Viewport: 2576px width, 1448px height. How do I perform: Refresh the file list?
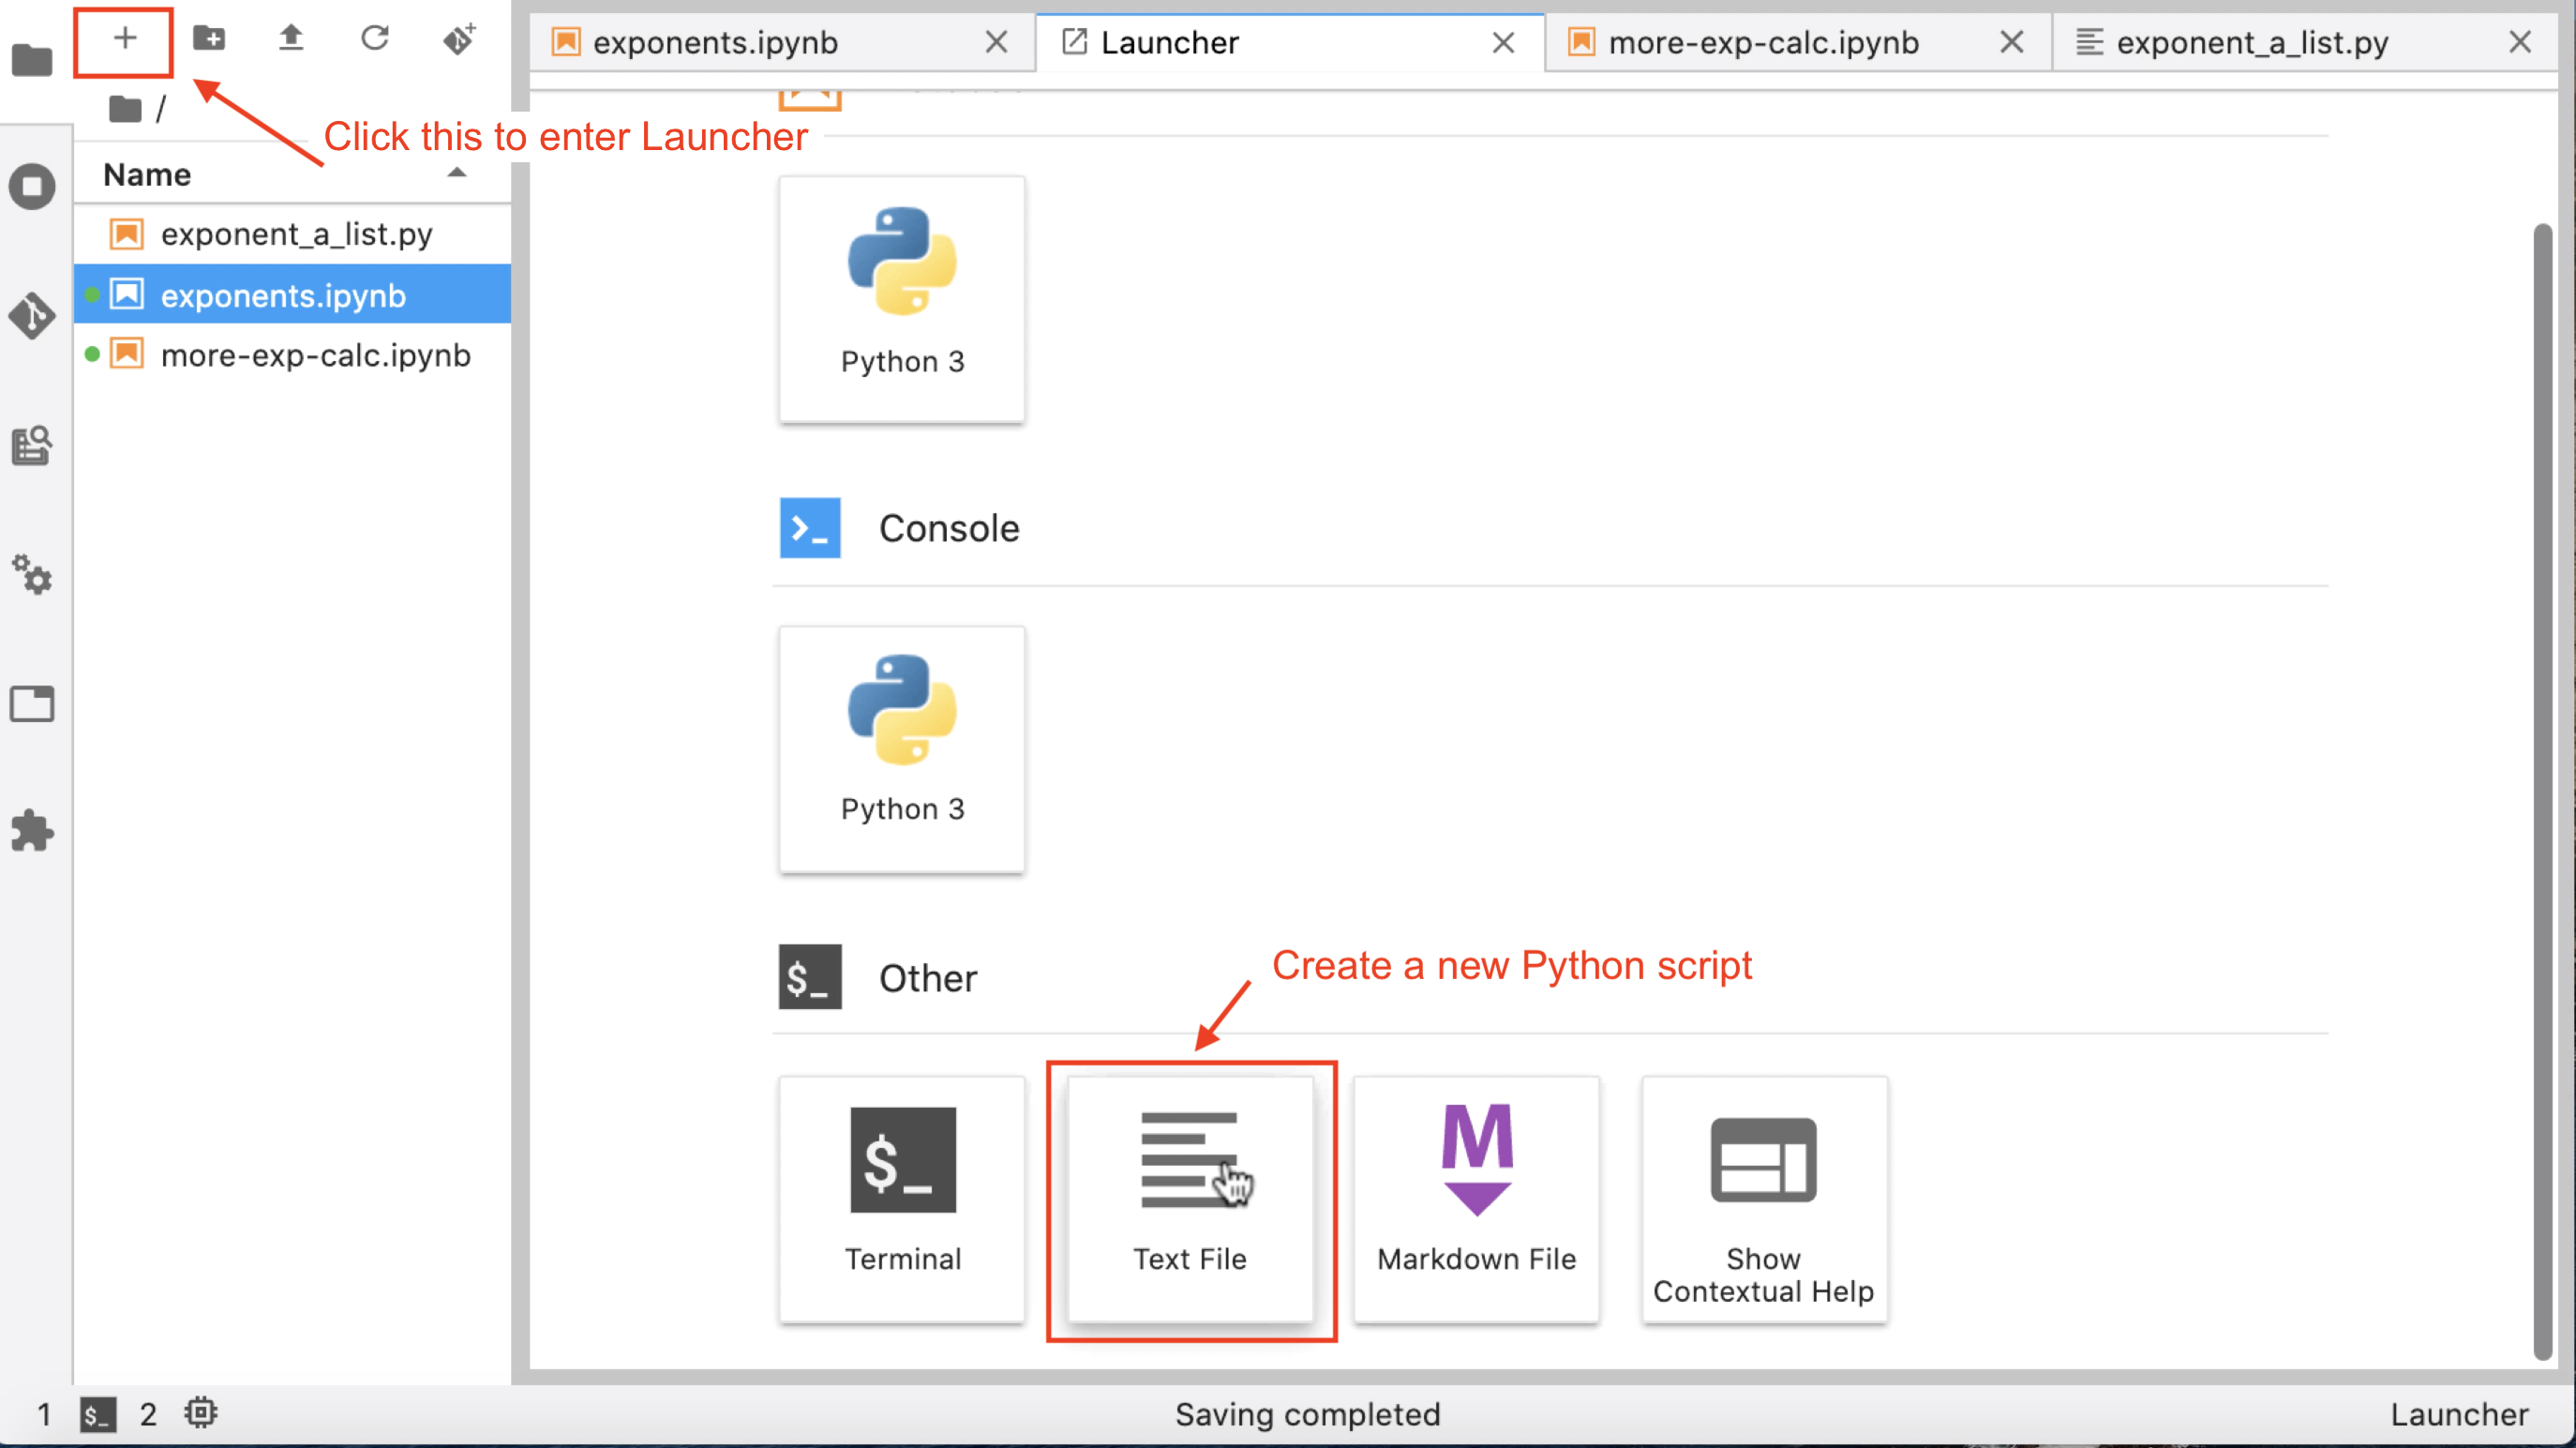tap(375, 40)
